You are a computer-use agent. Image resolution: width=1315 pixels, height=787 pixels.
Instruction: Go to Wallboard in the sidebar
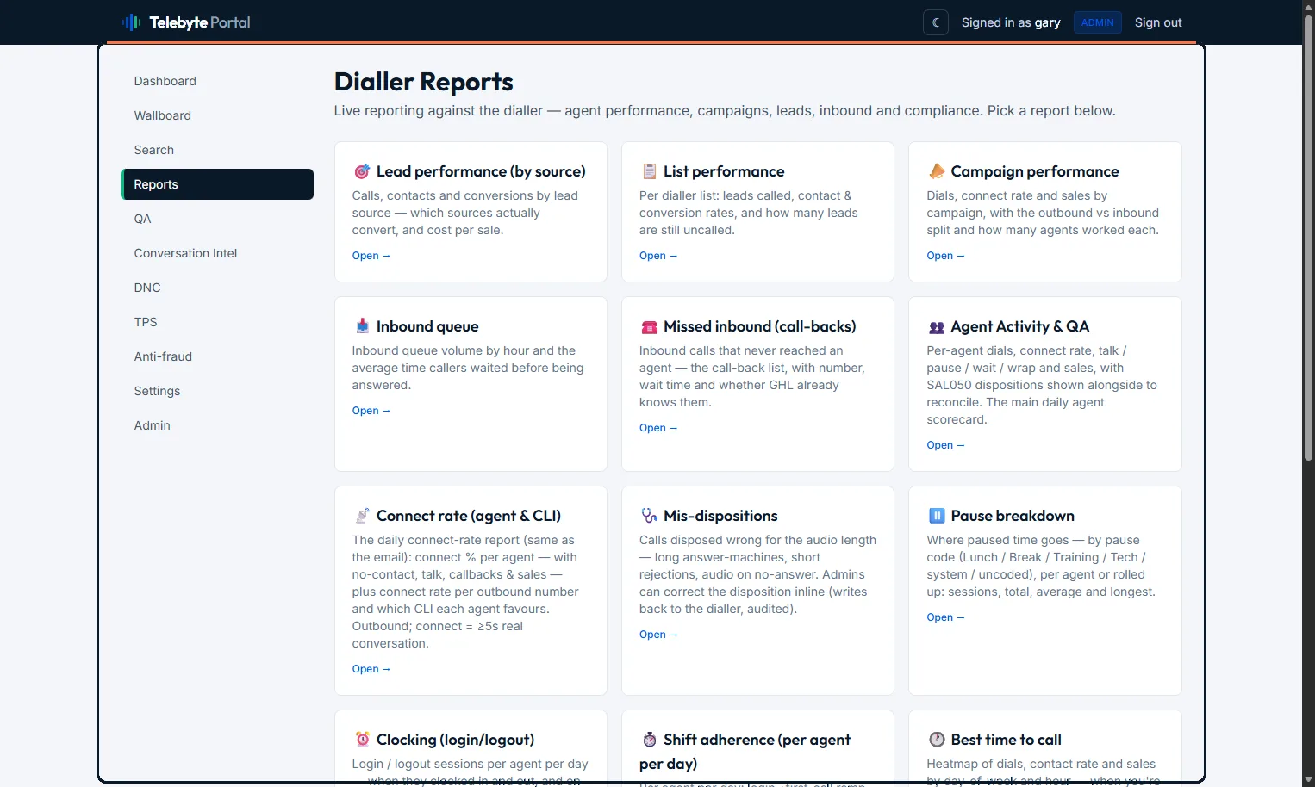(217, 115)
